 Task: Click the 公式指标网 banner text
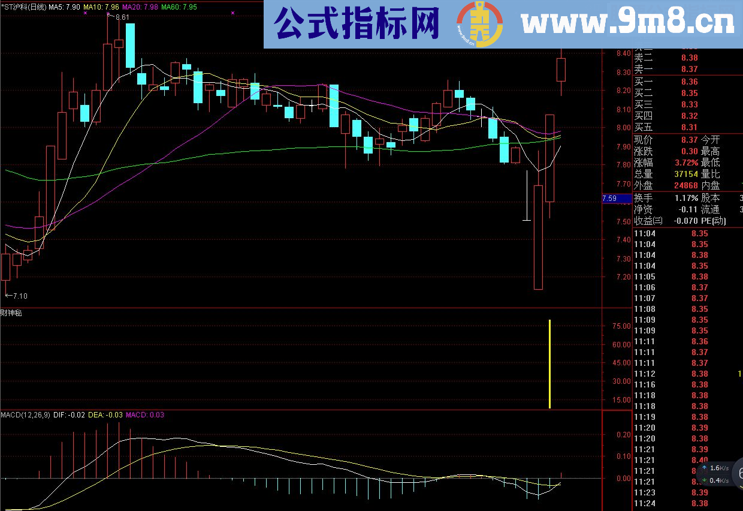click(x=357, y=24)
